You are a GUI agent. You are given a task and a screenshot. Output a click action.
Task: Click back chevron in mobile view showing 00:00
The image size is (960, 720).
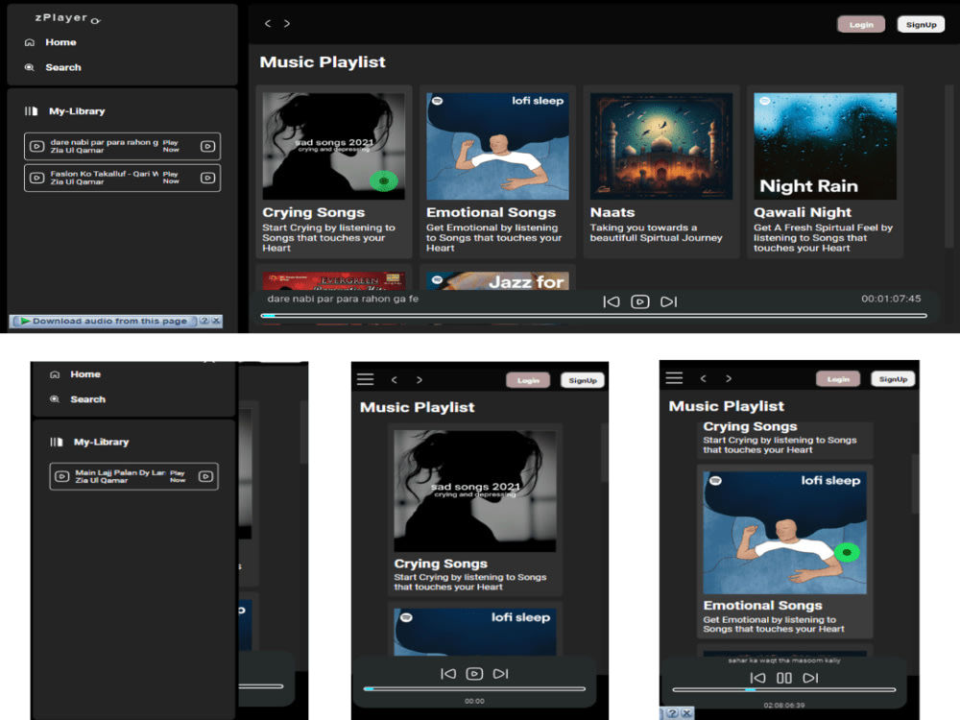(x=395, y=380)
